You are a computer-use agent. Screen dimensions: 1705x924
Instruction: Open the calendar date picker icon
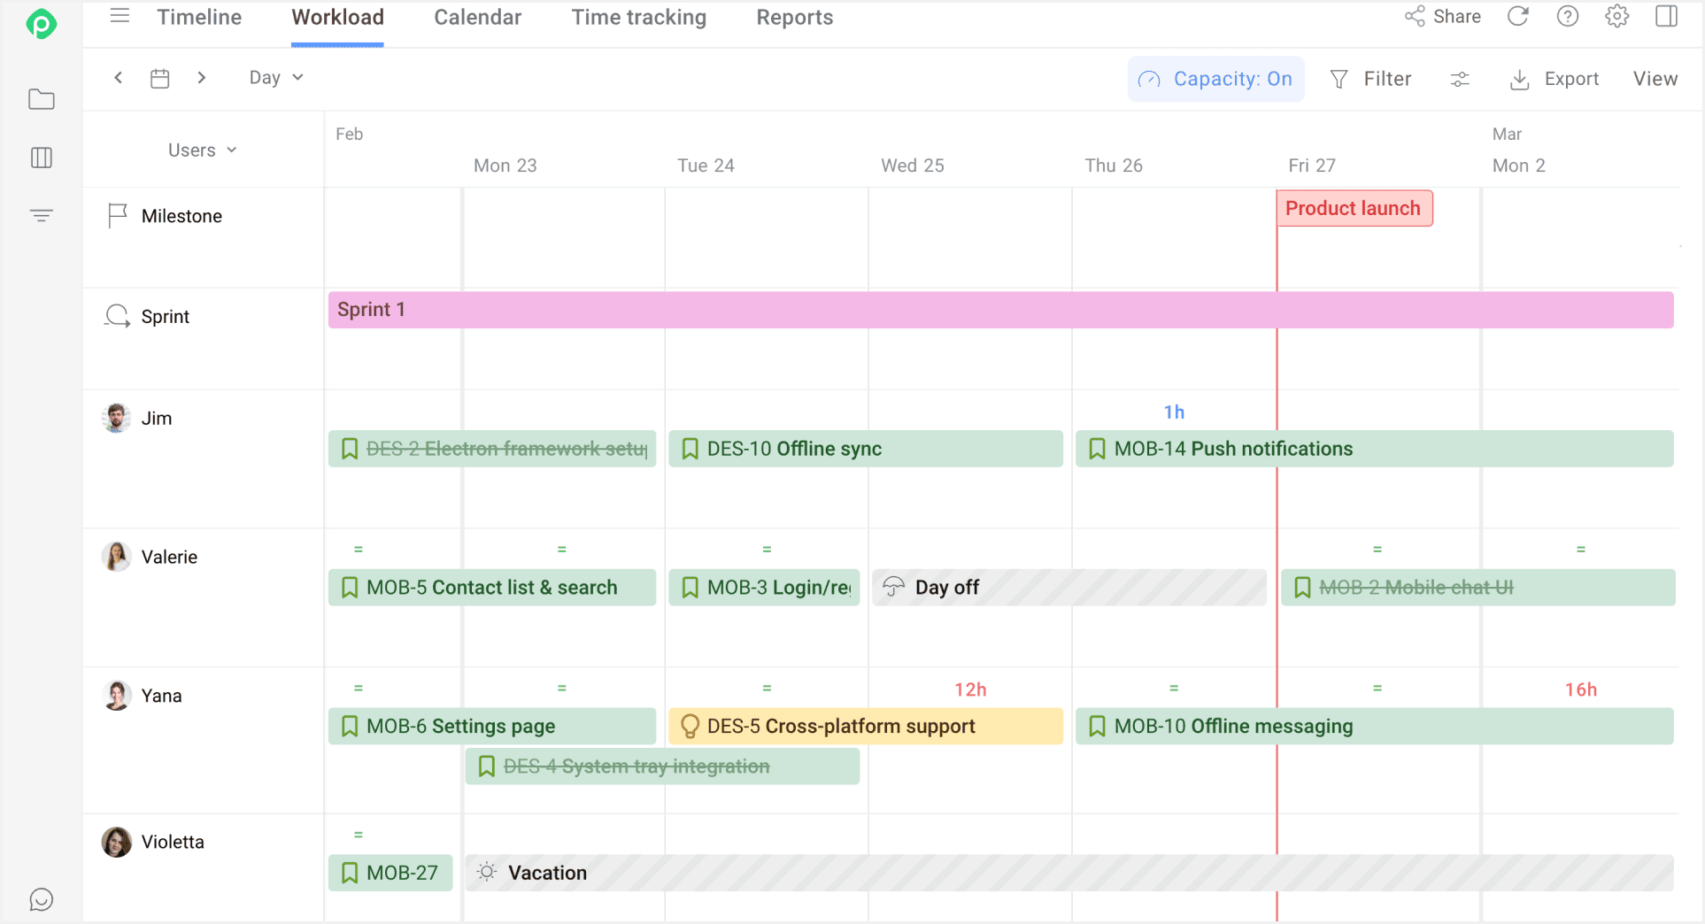click(159, 78)
